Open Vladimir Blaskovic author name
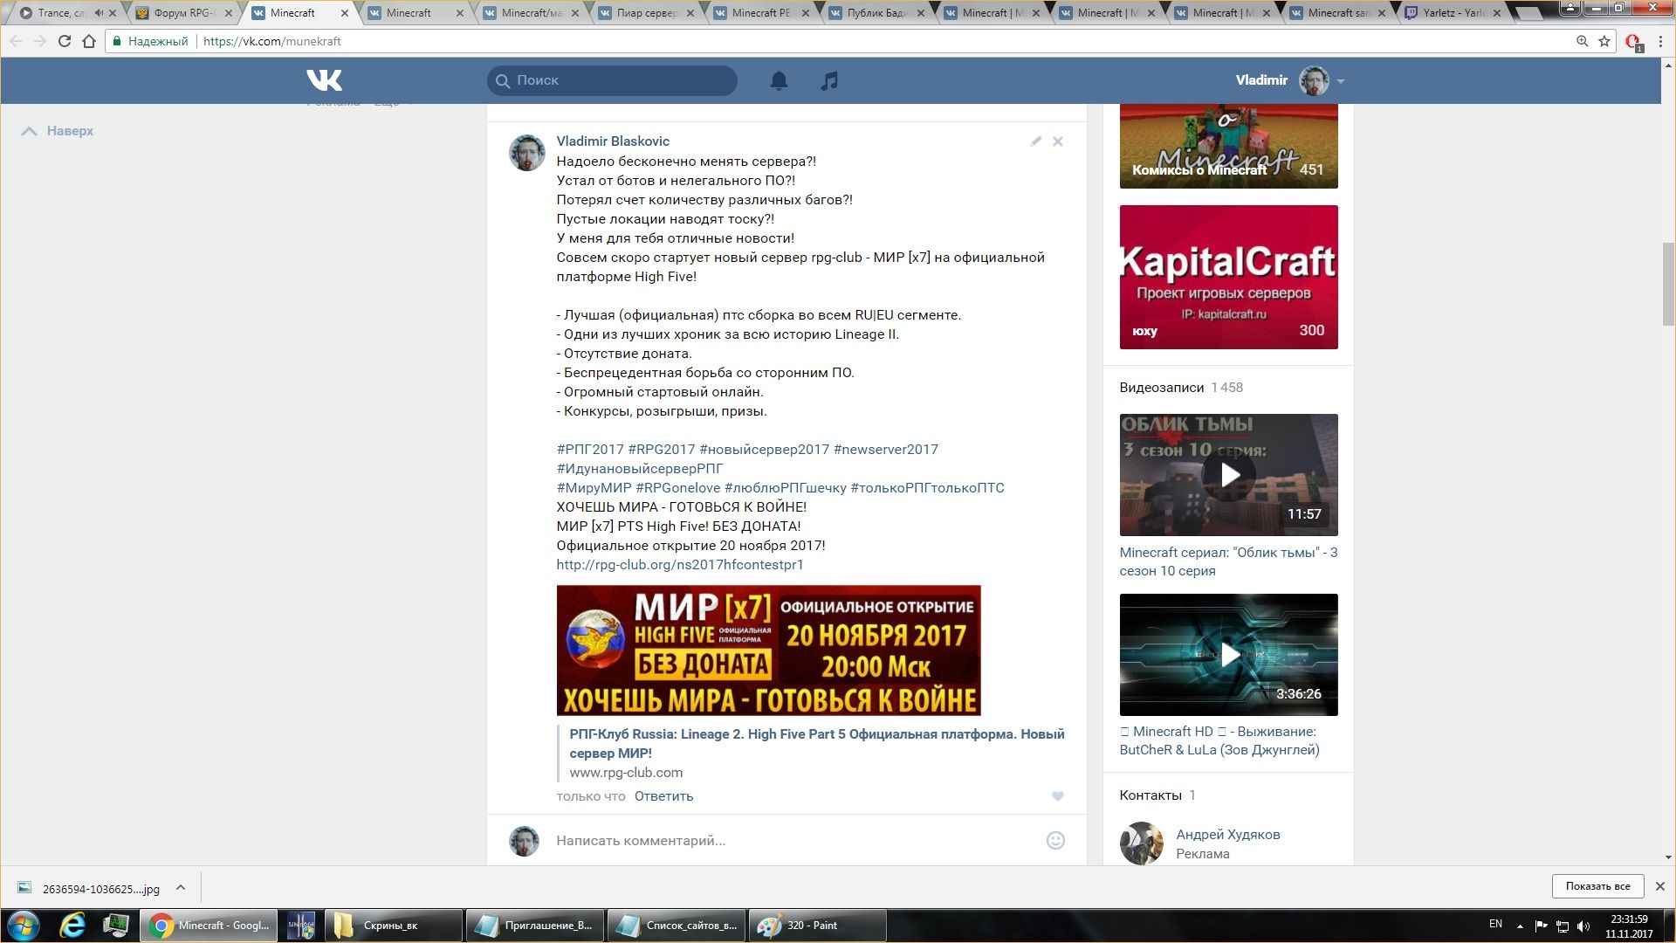The width and height of the screenshot is (1676, 943). tap(613, 141)
